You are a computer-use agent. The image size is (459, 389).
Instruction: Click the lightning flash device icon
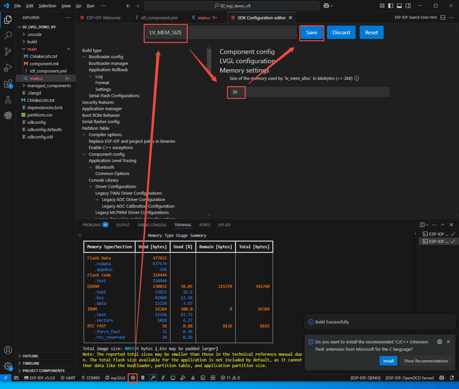pos(163,378)
